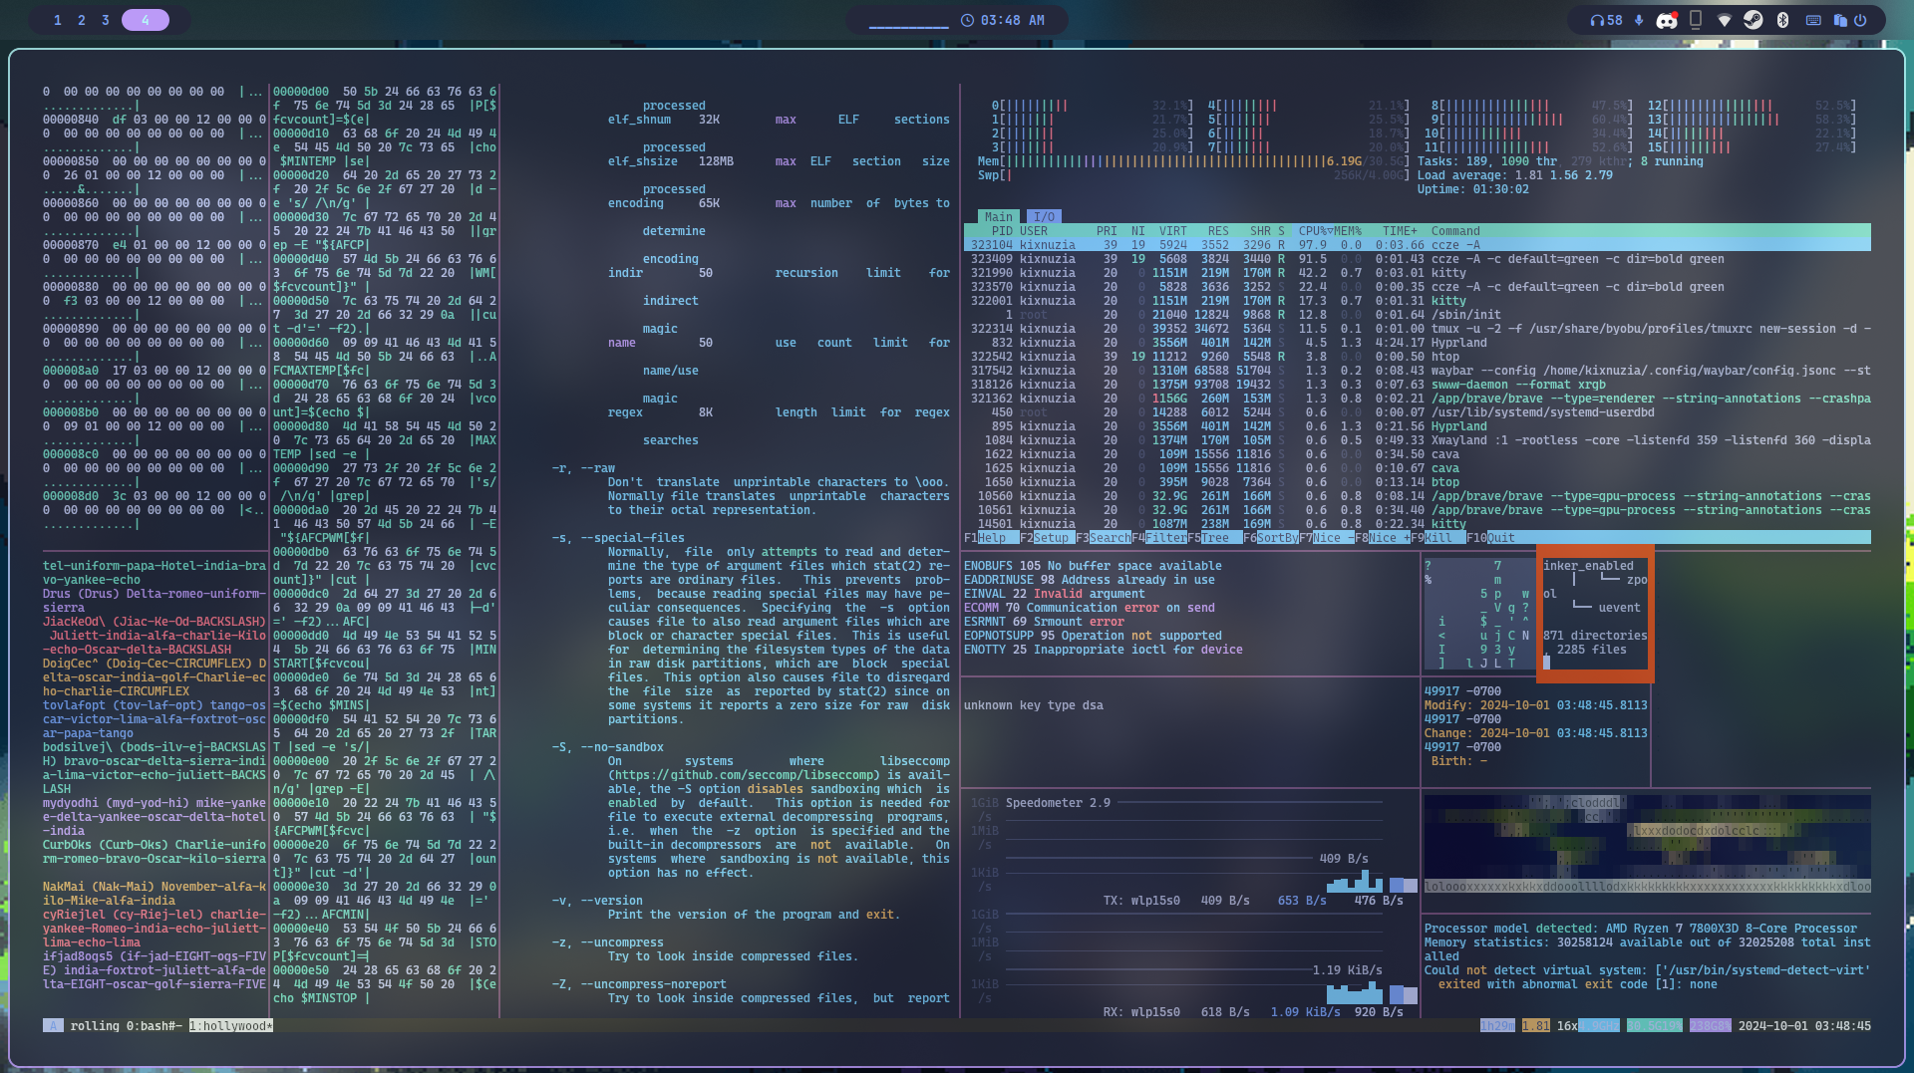
Task: Select the waybar --config process row
Action: coord(1417,371)
